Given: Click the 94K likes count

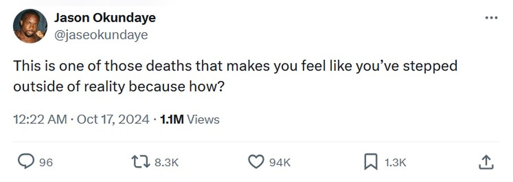Looking at the screenshot, I should tap(280, 163).
